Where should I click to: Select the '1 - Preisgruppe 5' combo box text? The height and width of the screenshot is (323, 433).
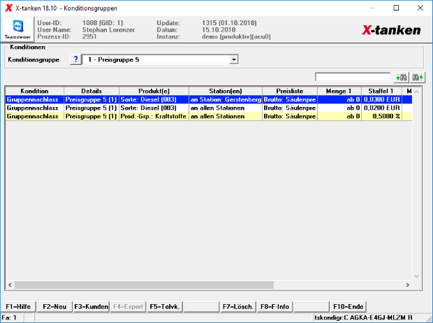click(114, 59)
